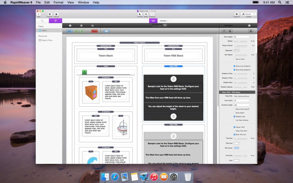Image resolution: width=293 pixels, height=183 pixels.
Task: Toggle the eye visibility button in settings
Action: click(x=224, y=31)
